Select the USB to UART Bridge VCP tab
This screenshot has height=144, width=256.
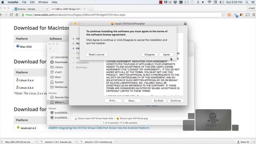(68, 9)
